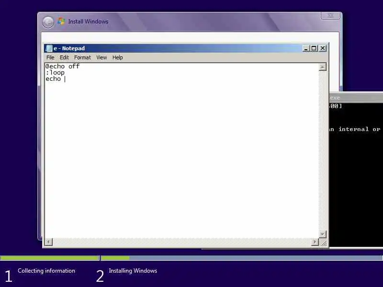383x287 pixels.
Task: Click the vertical scrollbar up arrow in Notepad
Action: (x=322, y=67)
